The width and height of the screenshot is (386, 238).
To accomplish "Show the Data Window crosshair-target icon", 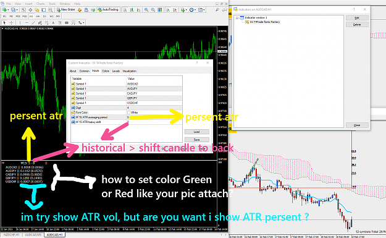I will (x=30, y=10).
